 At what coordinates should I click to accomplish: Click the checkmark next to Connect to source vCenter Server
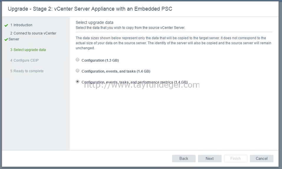coord(6,40)
